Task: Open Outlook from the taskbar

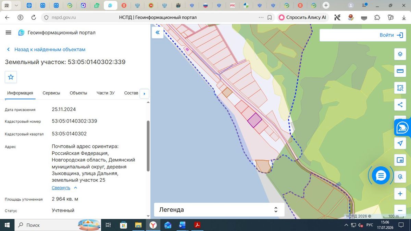Action: pos(167,225)
